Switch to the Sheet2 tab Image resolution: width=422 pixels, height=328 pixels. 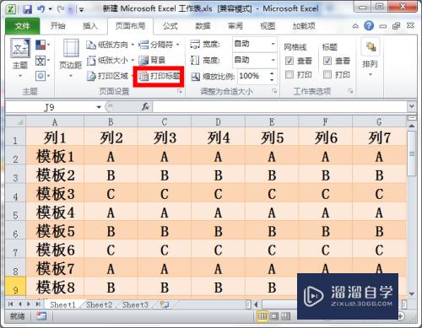[x=99, y=304]
